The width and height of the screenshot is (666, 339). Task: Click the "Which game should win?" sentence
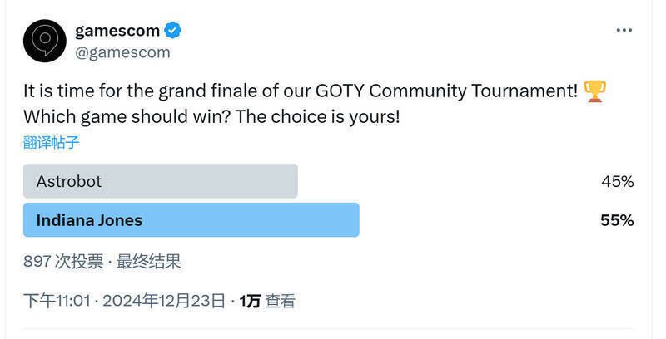tap(127, 116)
